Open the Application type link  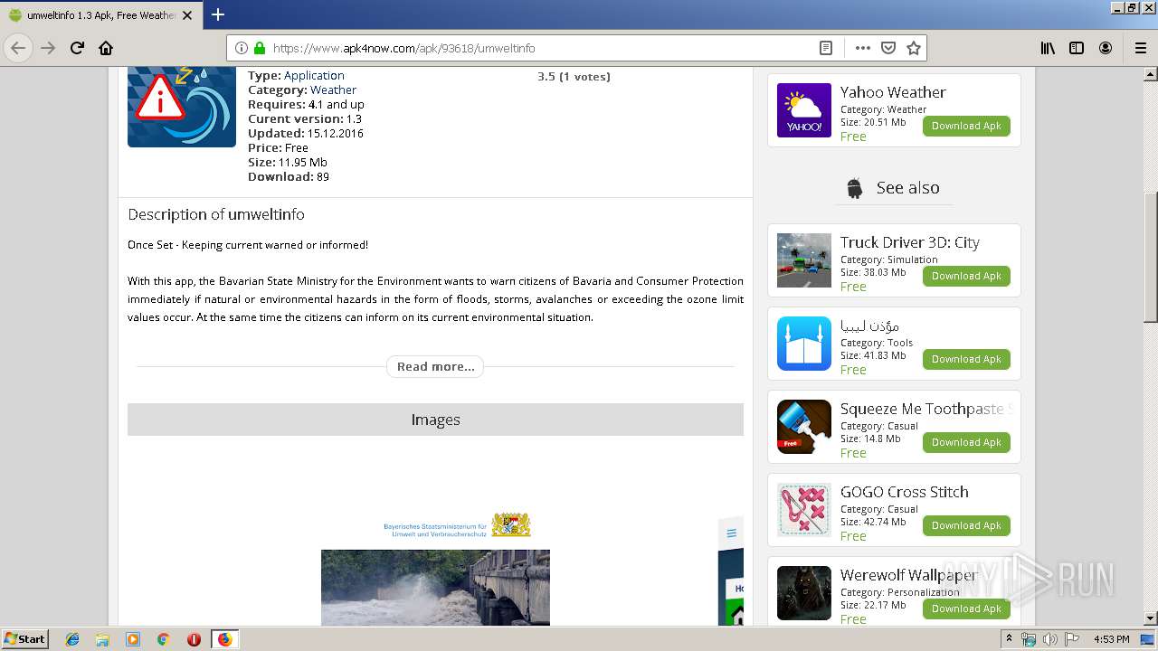coord(314,75)
